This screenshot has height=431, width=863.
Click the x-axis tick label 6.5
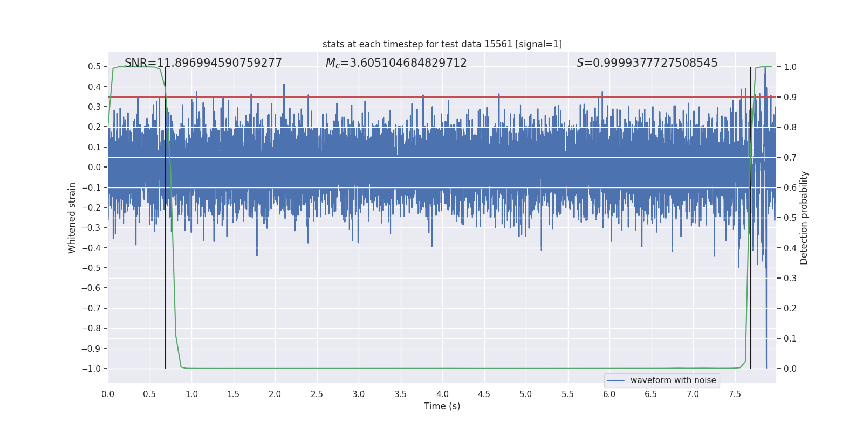click(x=651, y=394)
